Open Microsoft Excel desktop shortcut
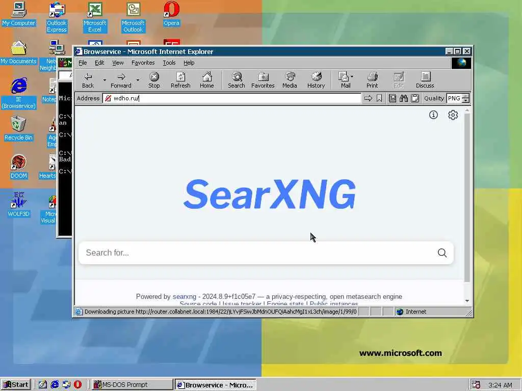This screenshot has width=522, height=391. click(x=95, y=17)
